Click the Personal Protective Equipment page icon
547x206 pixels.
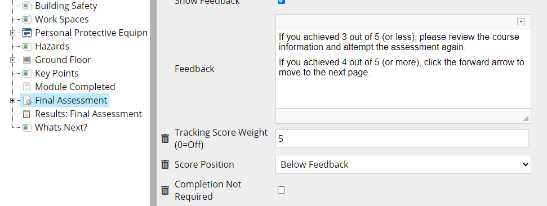(x=27, y=33)
